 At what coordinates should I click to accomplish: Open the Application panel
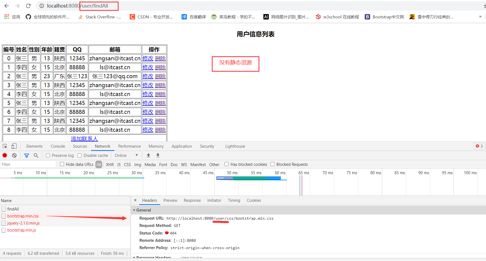(182, 146)
